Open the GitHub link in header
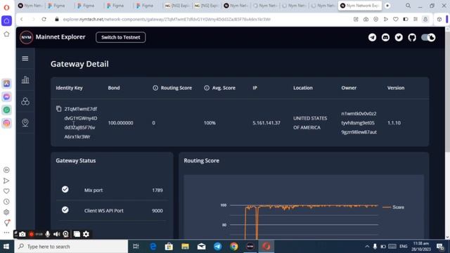 coord(412,37)
